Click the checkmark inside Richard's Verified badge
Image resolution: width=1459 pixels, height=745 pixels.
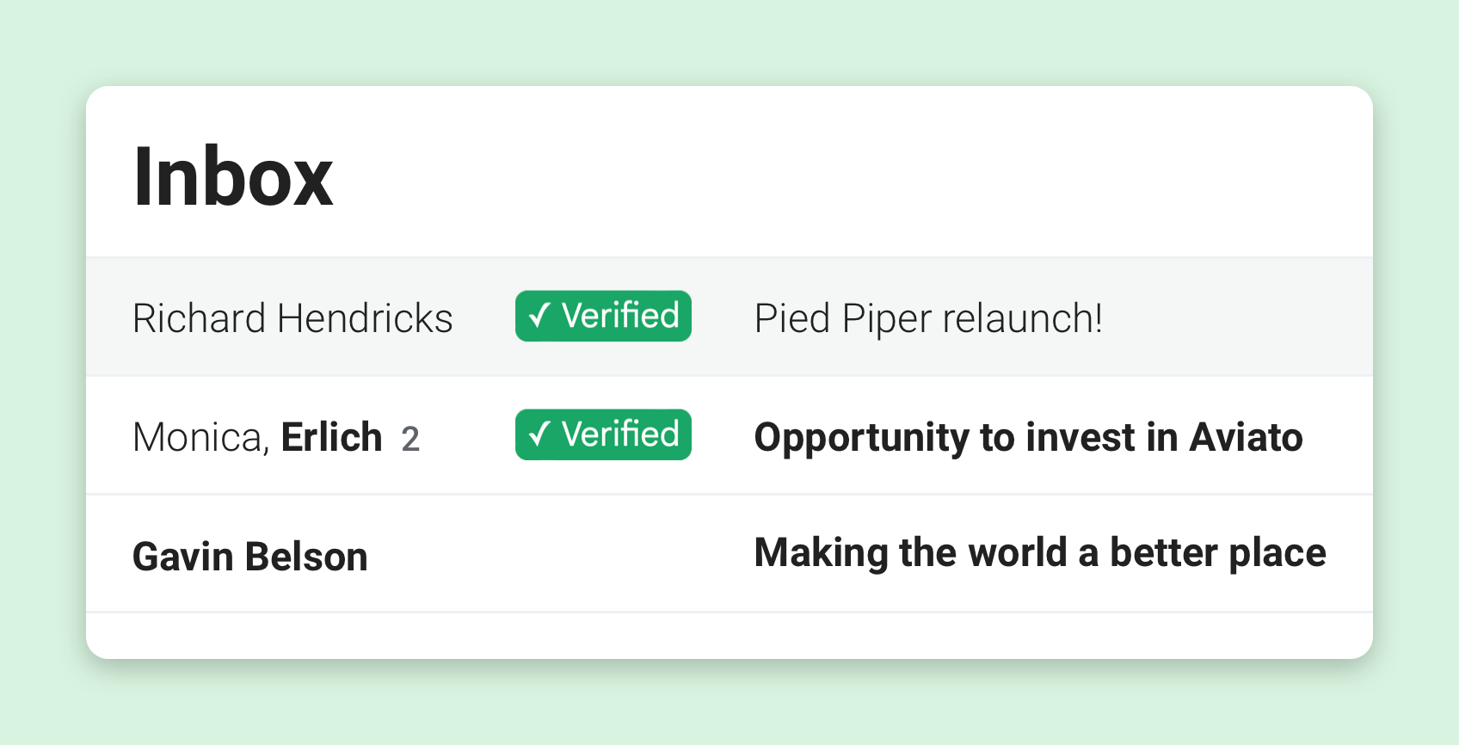[539, 316]
